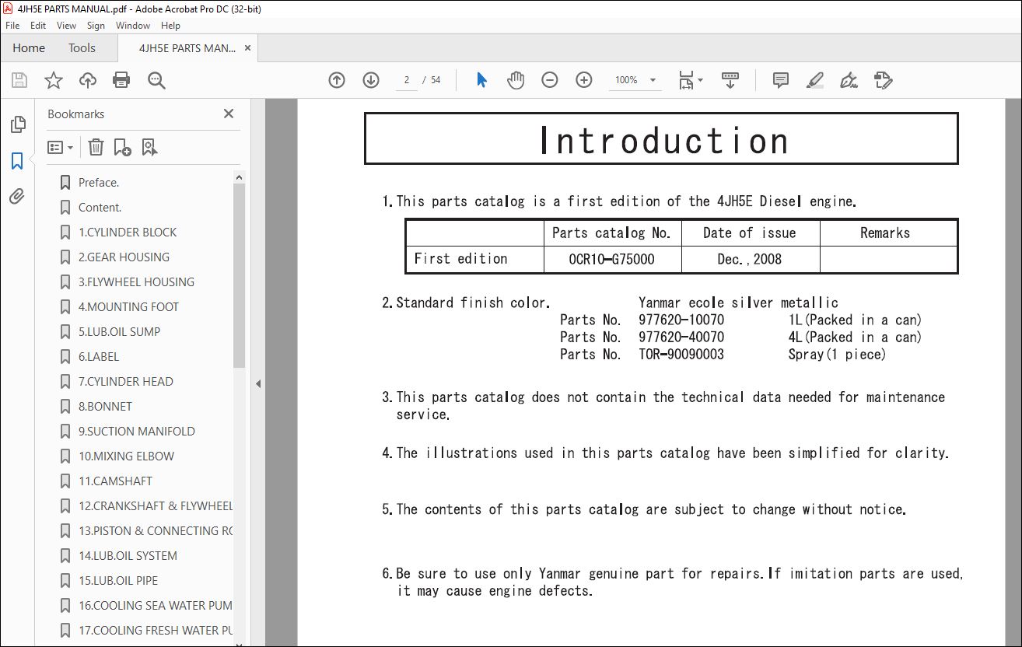Open the View menu
Viewport: 1022px width, 647px height.
pos(67,26)
